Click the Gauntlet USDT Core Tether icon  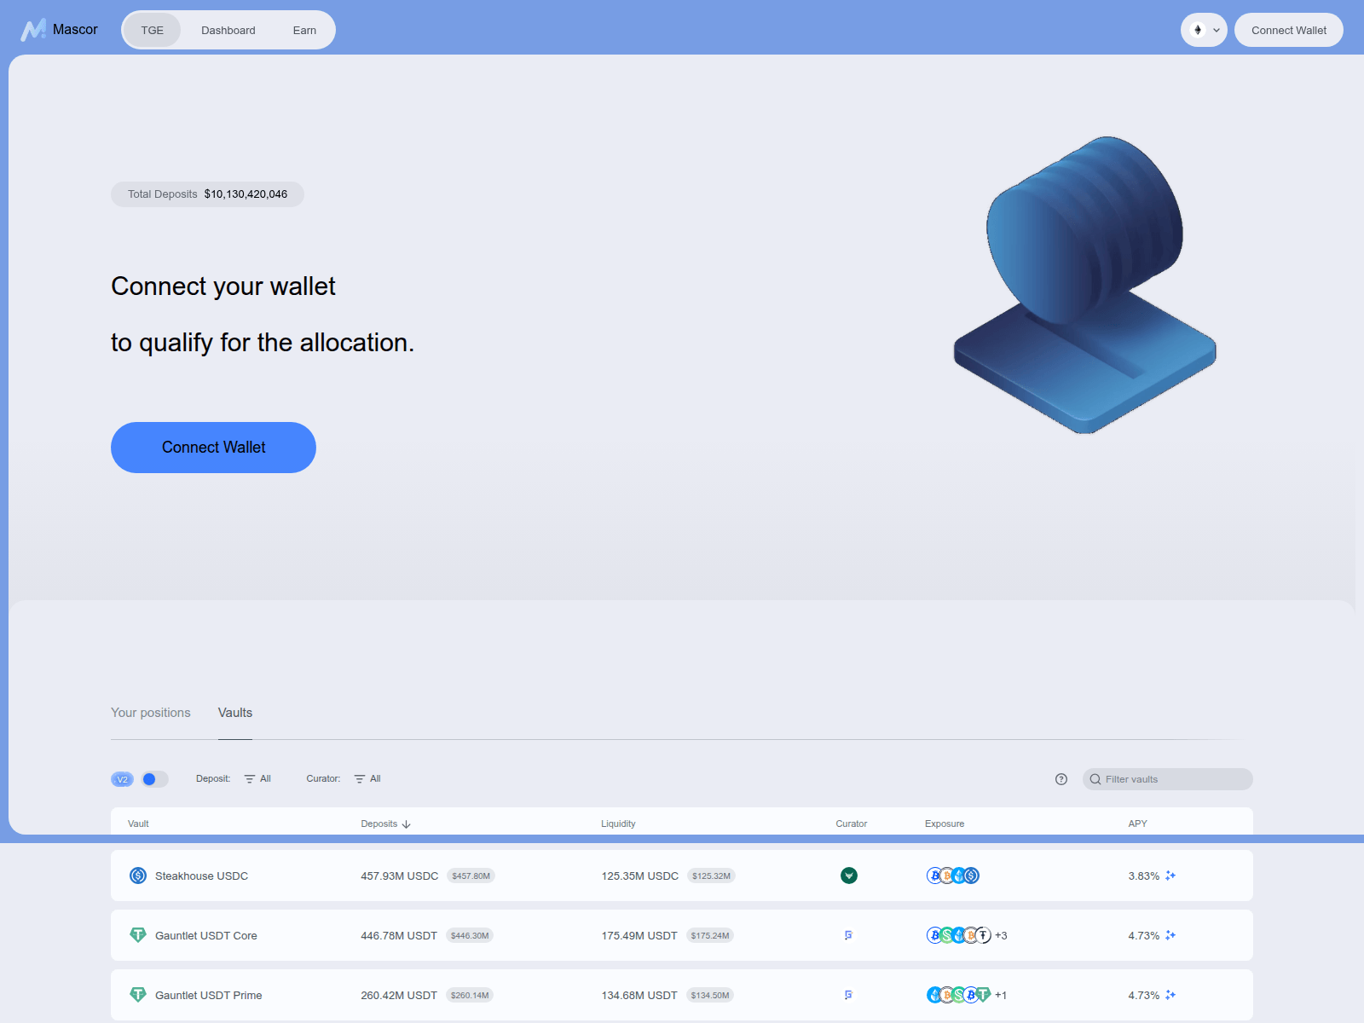(137, 935)
